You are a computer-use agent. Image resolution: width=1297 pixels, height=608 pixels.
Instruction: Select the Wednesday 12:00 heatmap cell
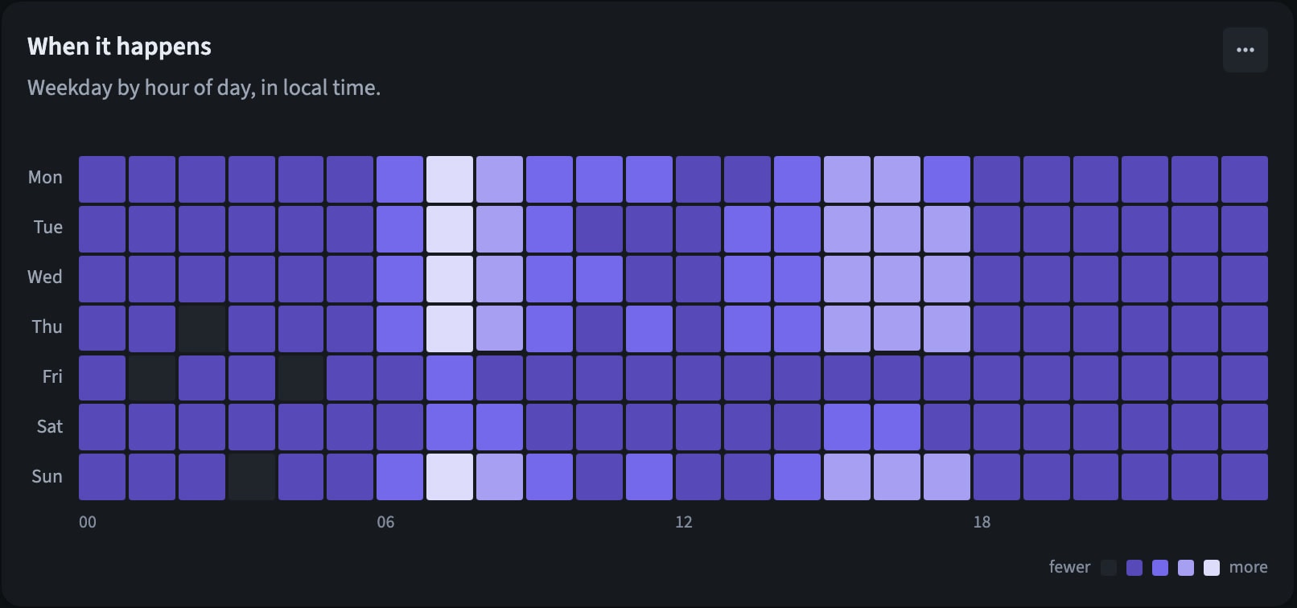point(698,279)
